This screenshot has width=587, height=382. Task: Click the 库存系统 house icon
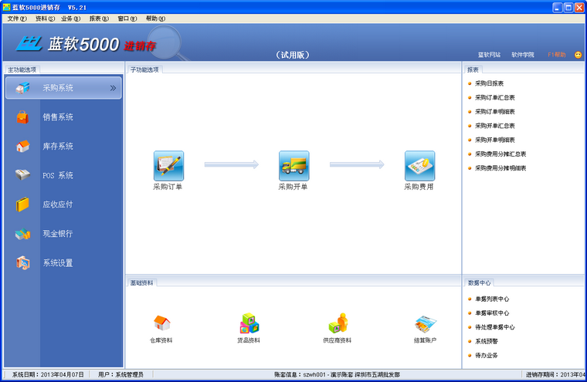coord(22,147)
